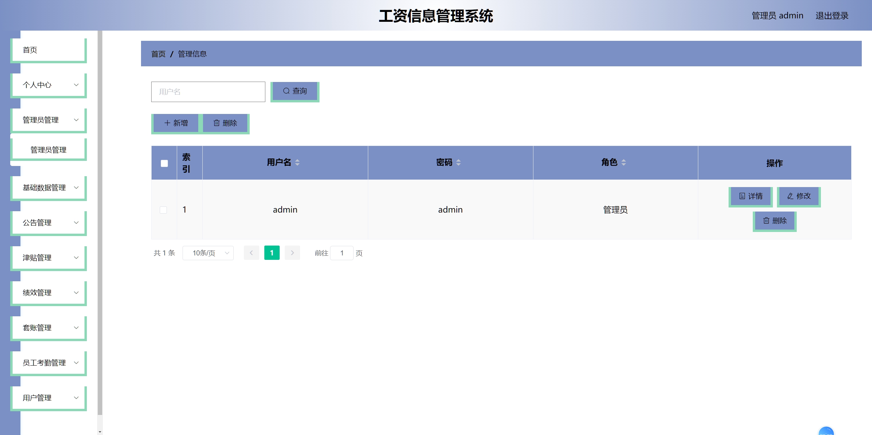Open 详情 details for the admin row
The width and height of the screenshot is (872, 435).
click(751, 197)
